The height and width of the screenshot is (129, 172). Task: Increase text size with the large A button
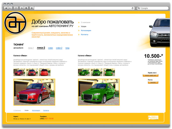click(26, 8)
